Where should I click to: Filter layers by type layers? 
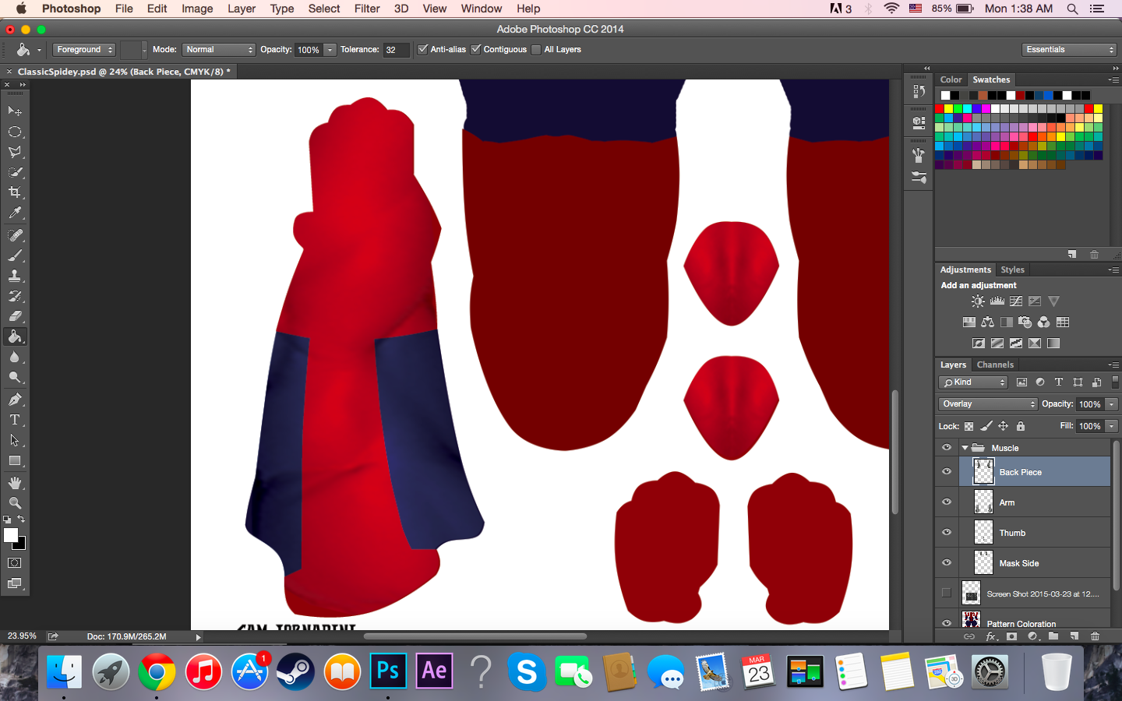1059,382
